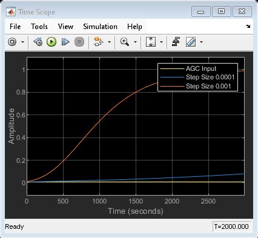Click the yellow AGC Input legend line sample

[172, 69]
